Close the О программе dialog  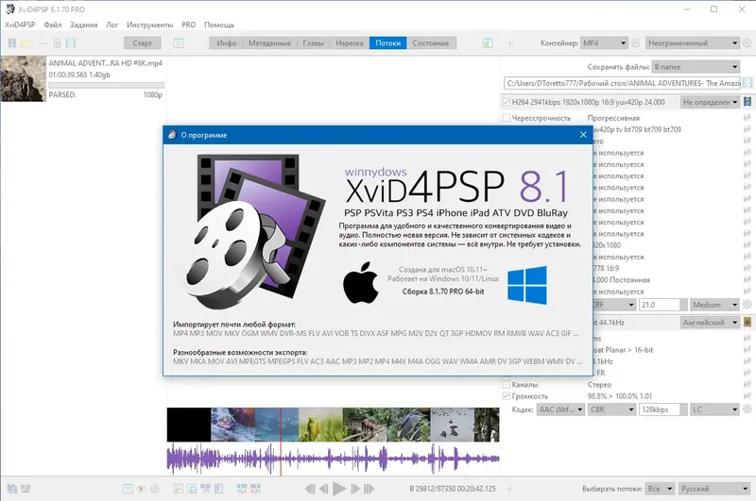[x=583, y=135]
